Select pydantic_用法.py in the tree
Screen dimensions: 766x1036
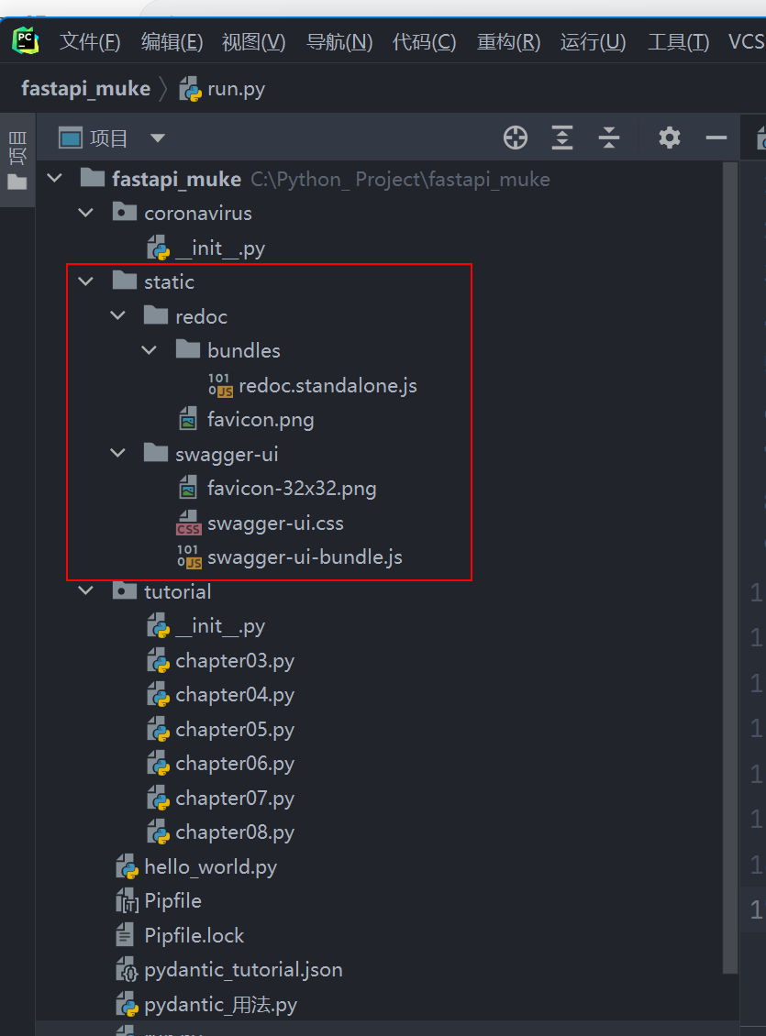221,1004
